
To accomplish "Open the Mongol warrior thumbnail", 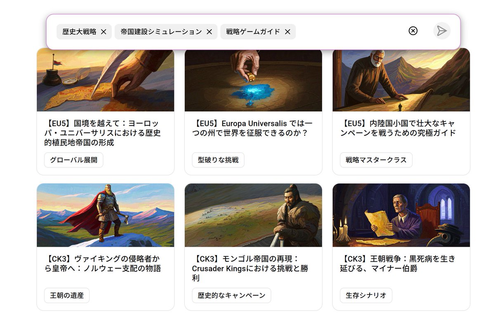I will [253, 215].
